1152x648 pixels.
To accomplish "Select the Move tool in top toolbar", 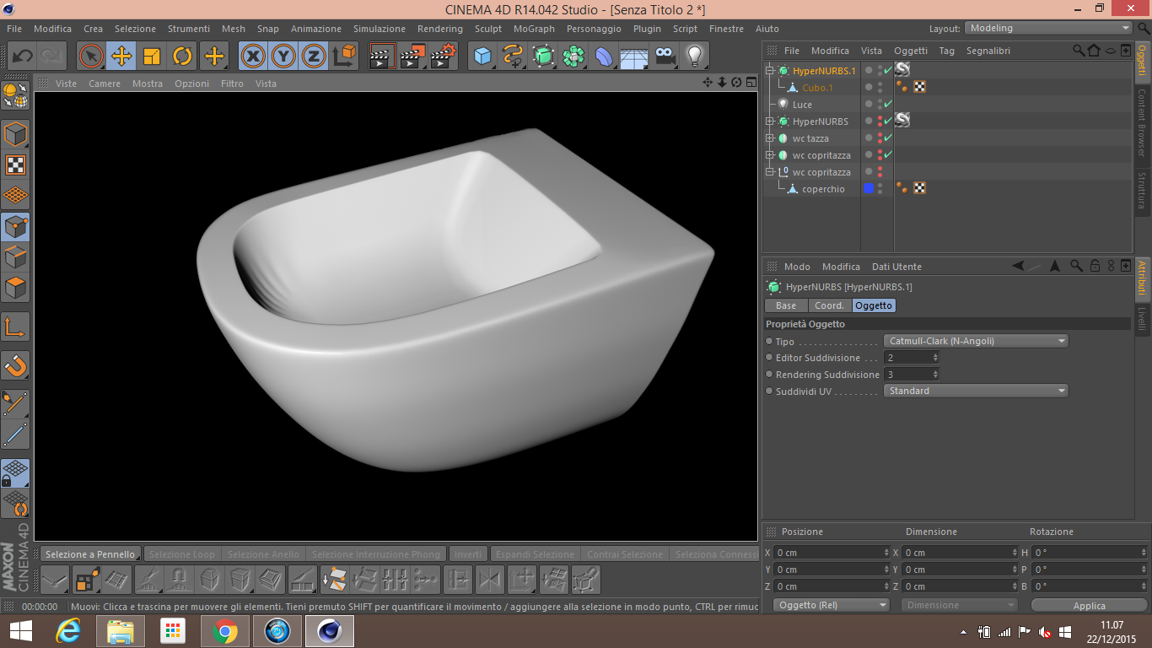I will pos(121,57).
